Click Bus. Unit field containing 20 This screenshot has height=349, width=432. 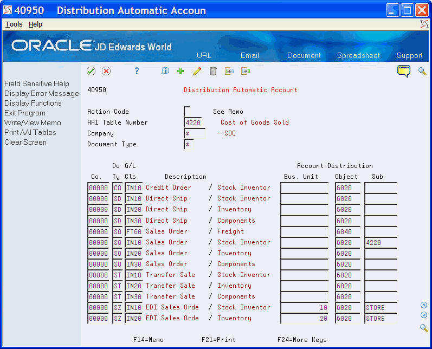click(305, 319)
